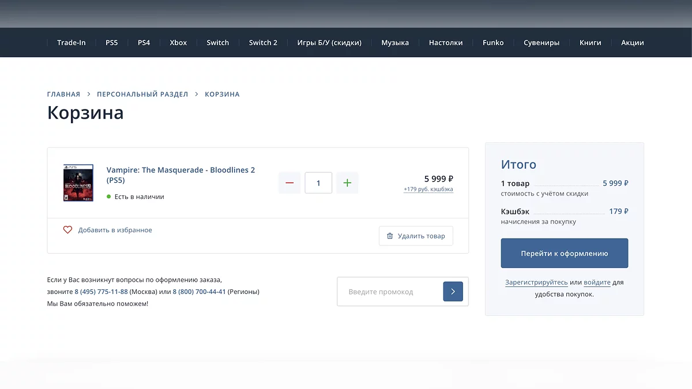Click the стоимость с учётом скидки caption

pyautogui.click(x=544, y=194)
